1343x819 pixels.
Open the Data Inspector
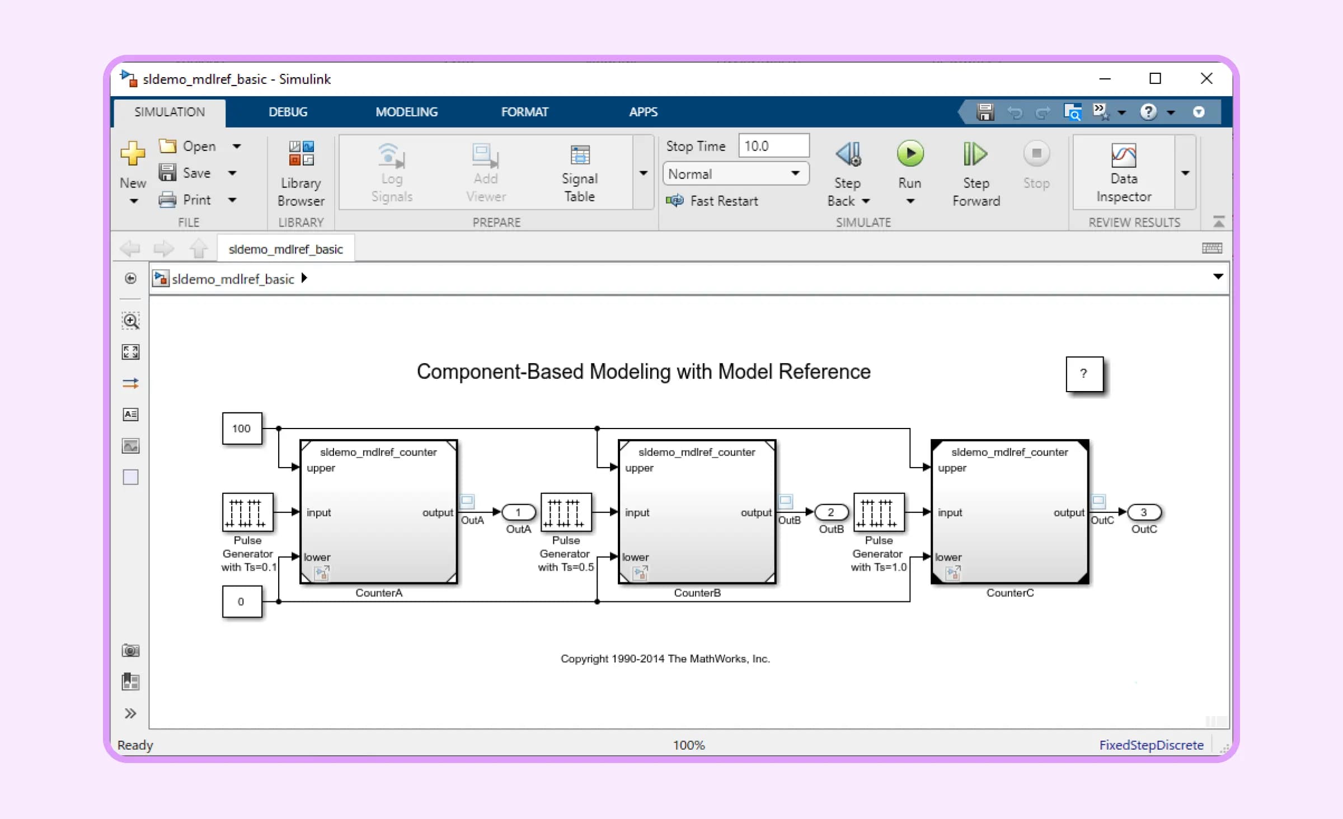tap(1123, 172)
